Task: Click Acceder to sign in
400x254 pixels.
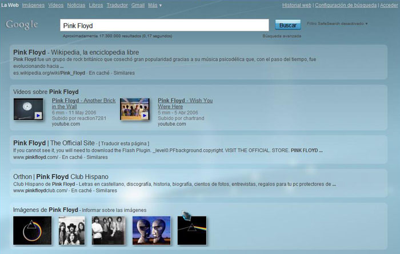Action: click(x=389, y=5)
